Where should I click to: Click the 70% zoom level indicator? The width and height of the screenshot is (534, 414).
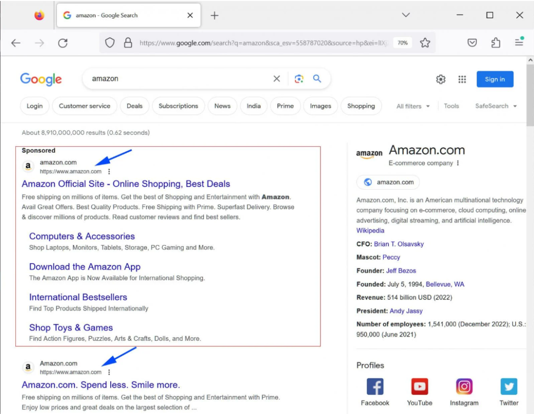[402, 43]
